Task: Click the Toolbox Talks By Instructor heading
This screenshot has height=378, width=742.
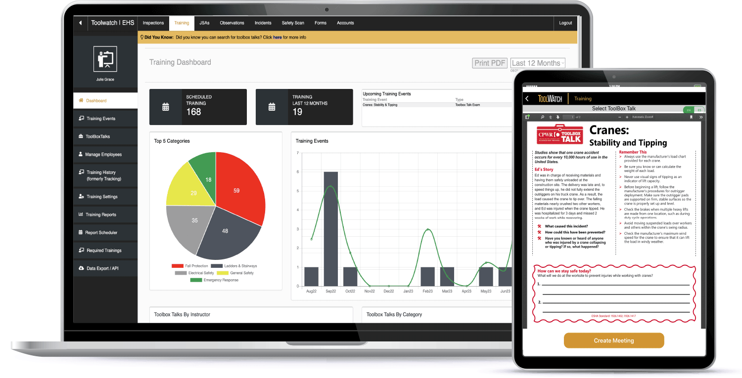Action: pos(183,314)
